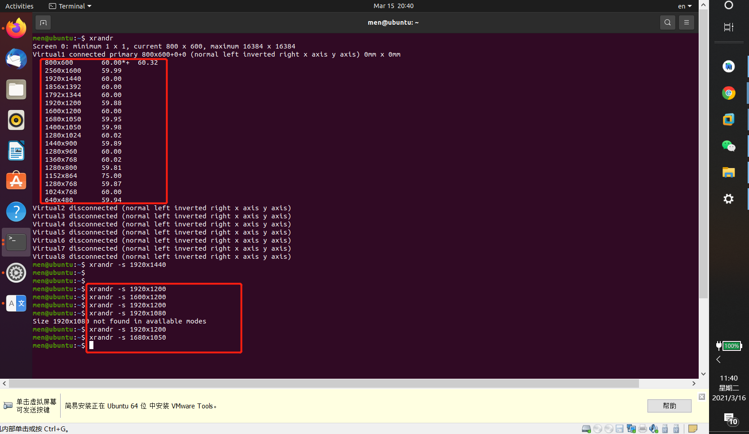
Task: Click the '1680x1050' resolution row in mode list
Action: (x=83, y=119)
